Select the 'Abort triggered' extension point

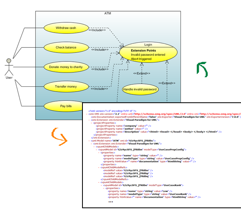142,60
